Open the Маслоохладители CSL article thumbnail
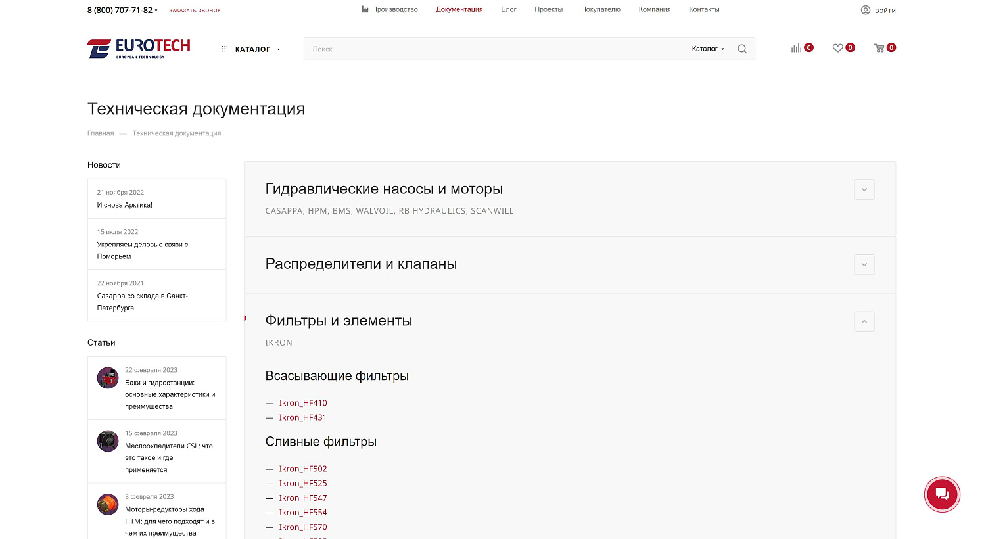986x539 pixels. point(108,441)
